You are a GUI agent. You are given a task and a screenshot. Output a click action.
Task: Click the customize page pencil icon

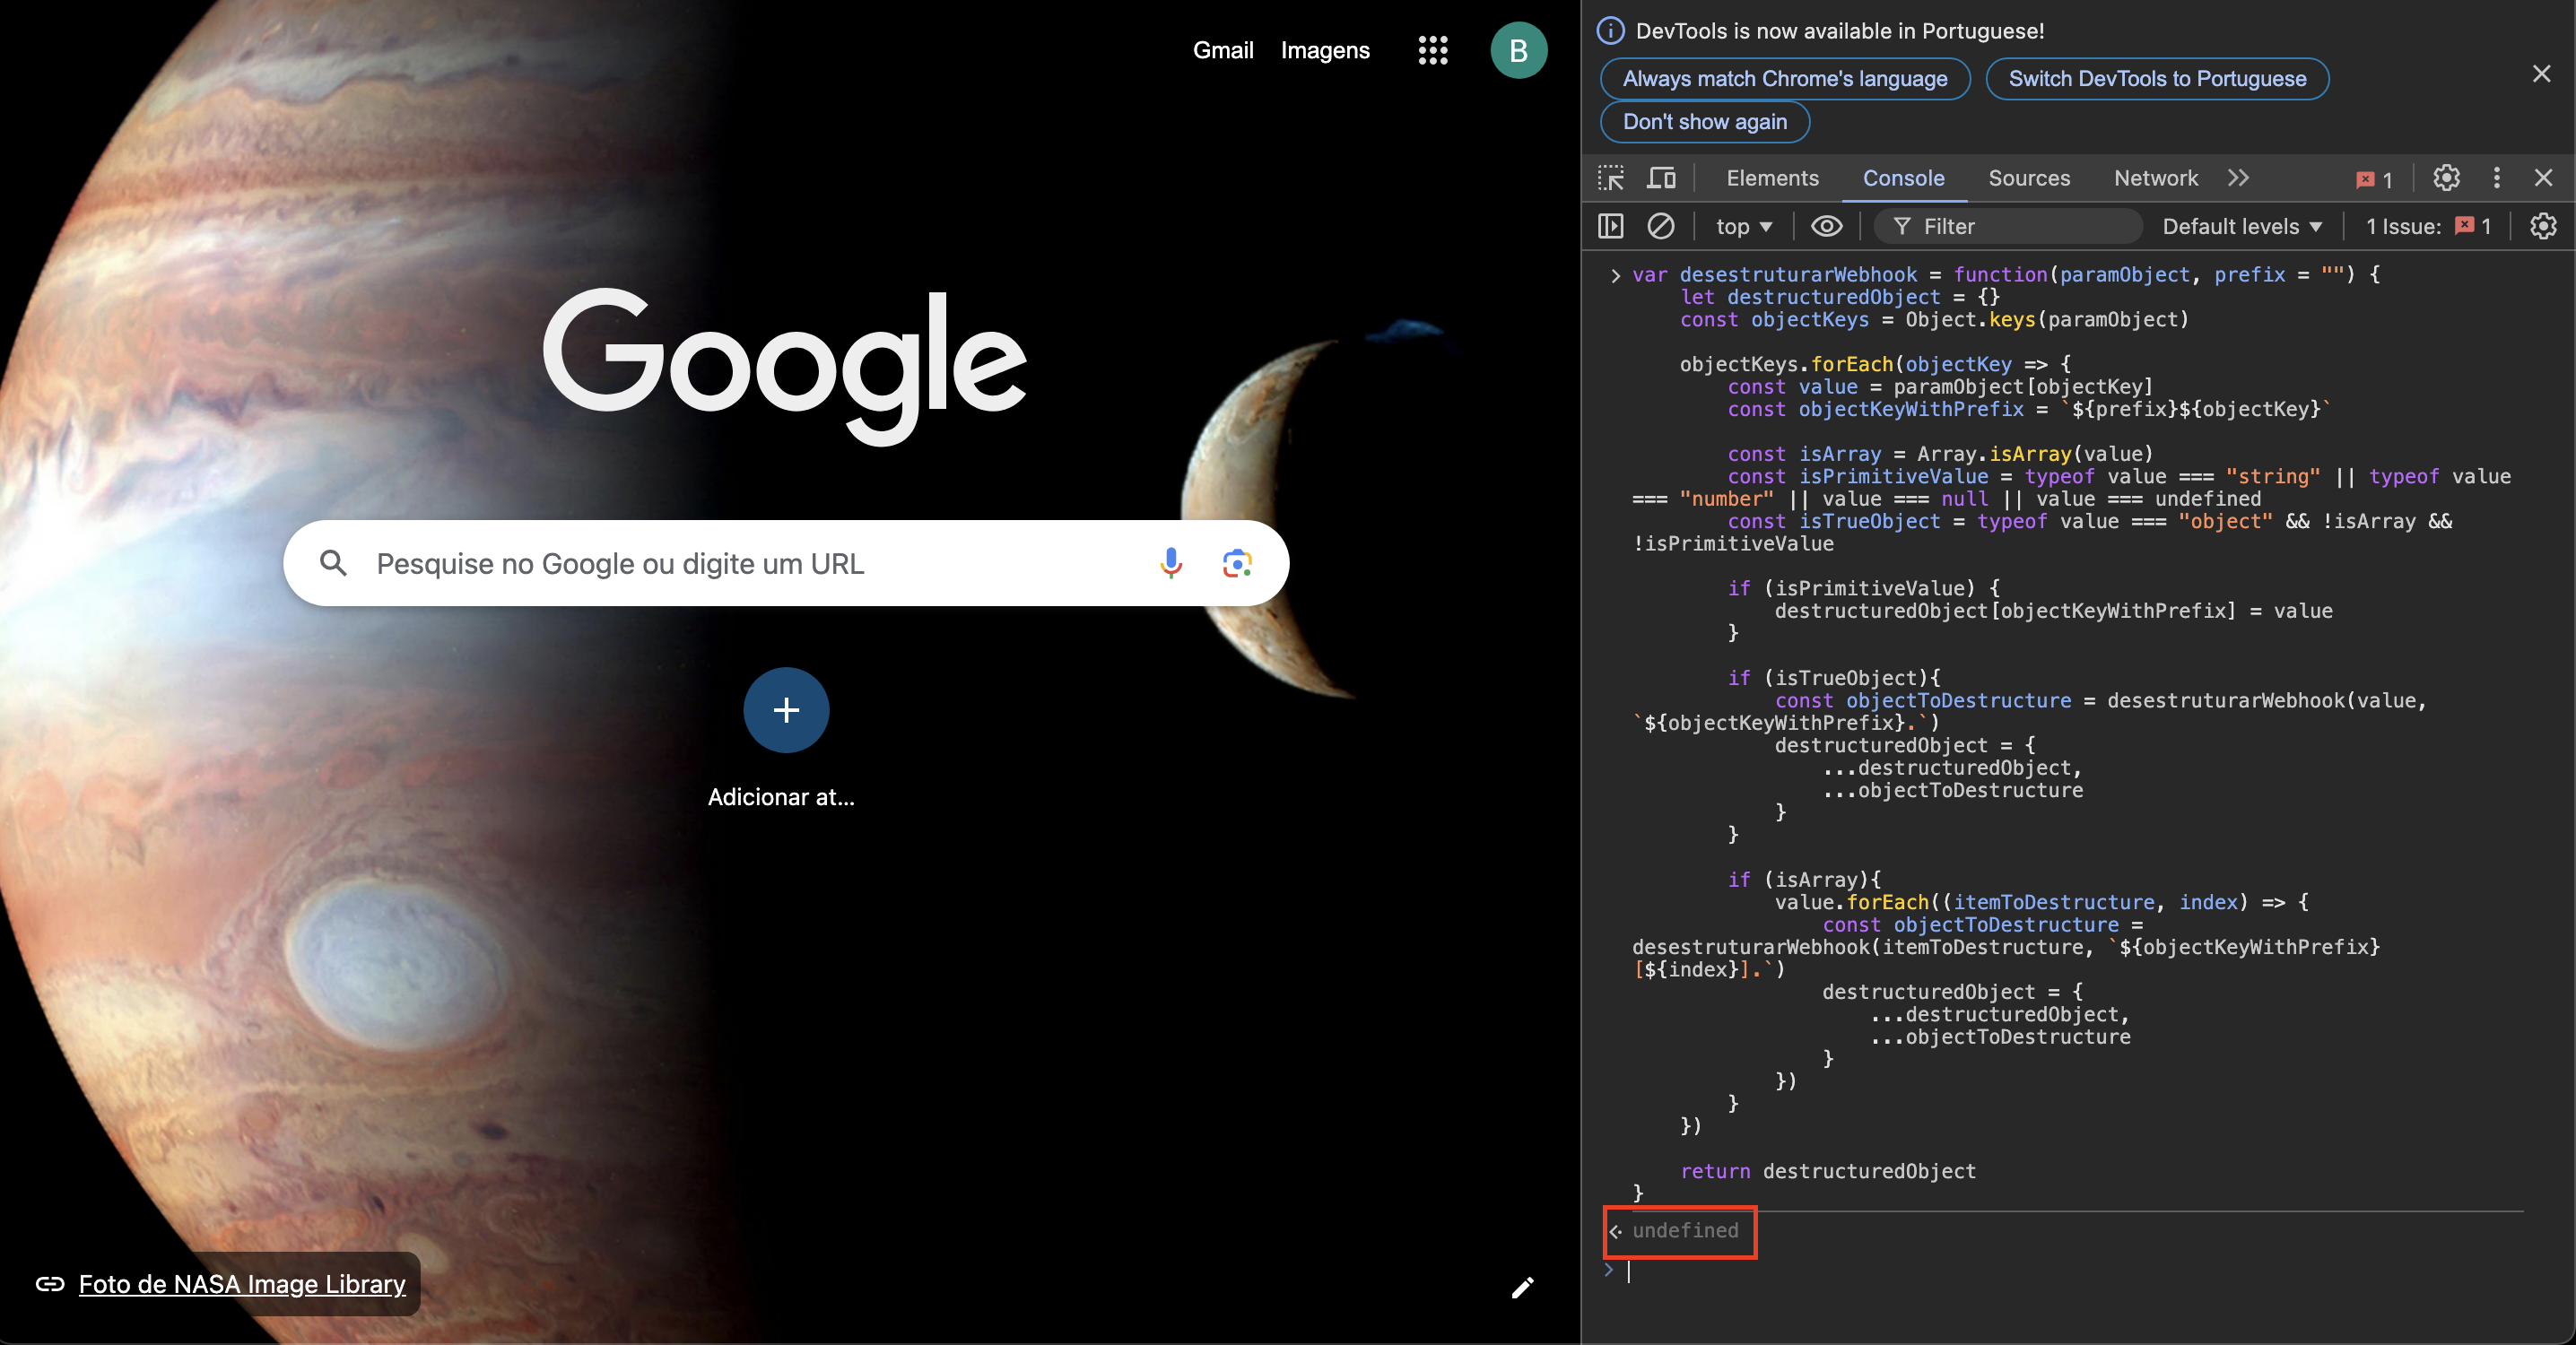[1522, 1287]
